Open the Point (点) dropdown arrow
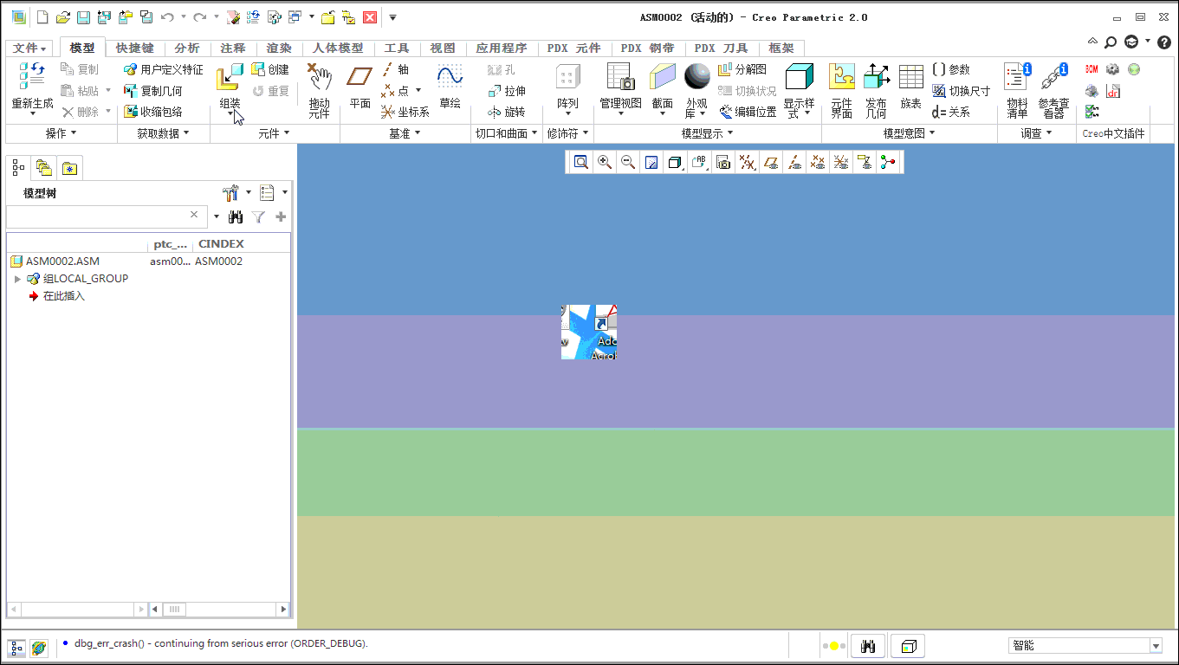The height and width of the screenshot is (665, 1179). pyautogui.click(x=418, y=90)
